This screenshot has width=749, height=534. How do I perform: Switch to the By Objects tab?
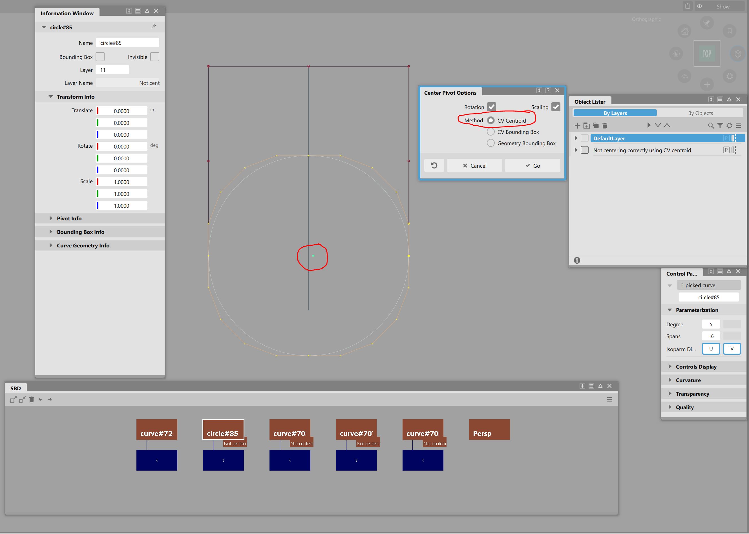coord(700,113)
